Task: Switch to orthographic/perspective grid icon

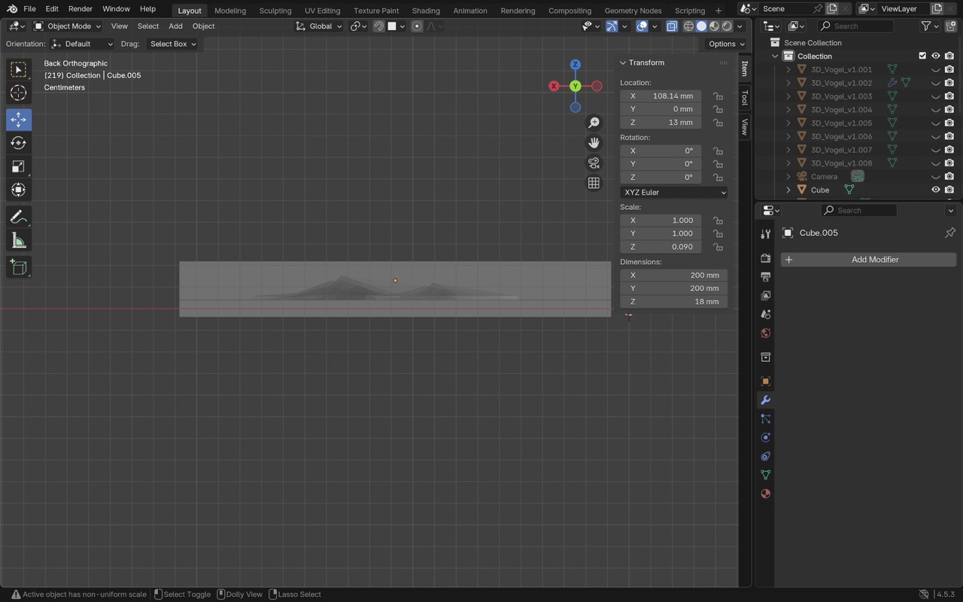Action: pyautogui.click(x=594, y=183)
